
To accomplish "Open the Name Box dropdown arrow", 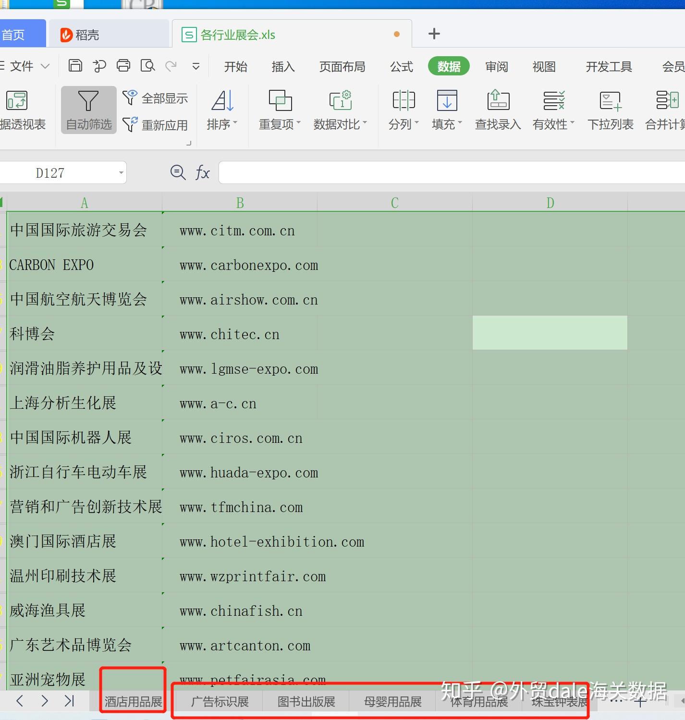I will (121, 173).
